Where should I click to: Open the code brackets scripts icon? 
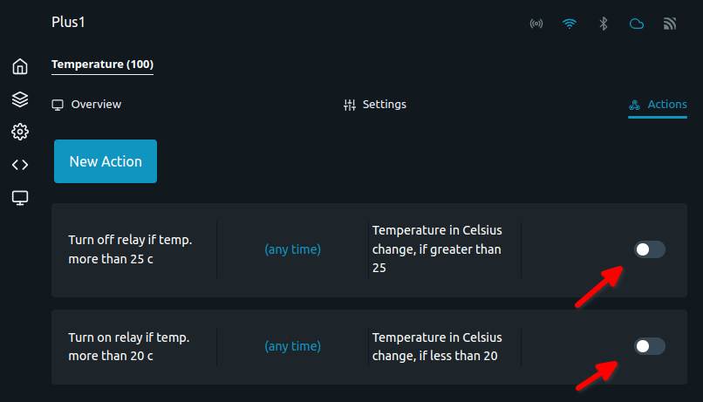pos(20,165)
